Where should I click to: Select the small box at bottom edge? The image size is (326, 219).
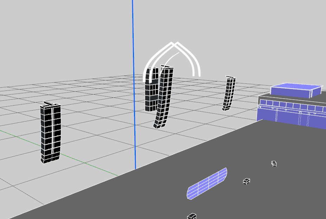click(x=192, y=216)
